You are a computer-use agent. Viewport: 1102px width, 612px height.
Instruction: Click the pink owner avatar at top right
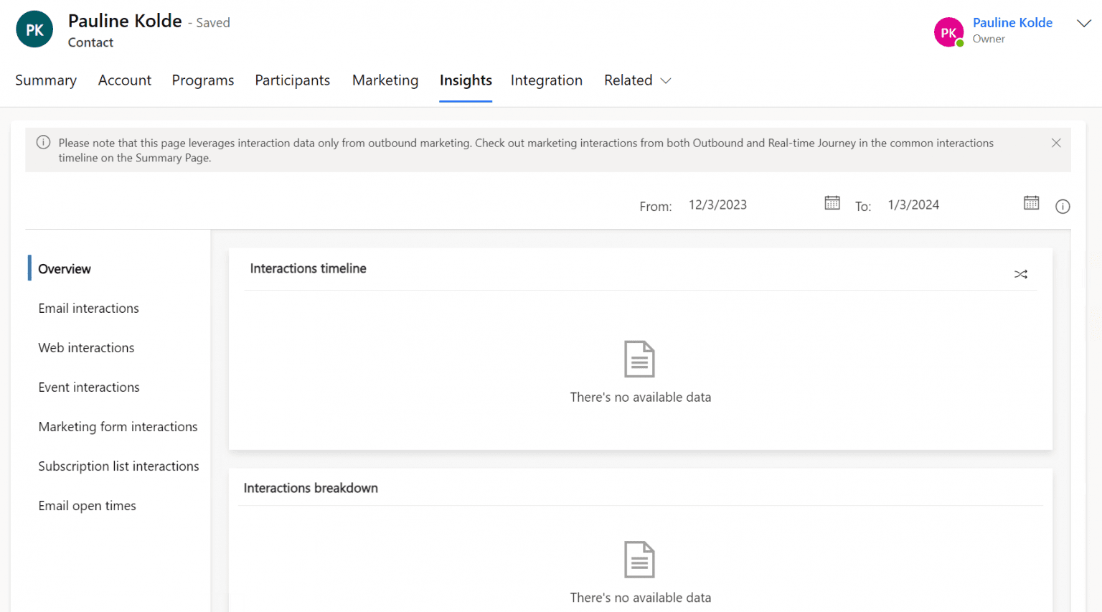pos(948,32)
